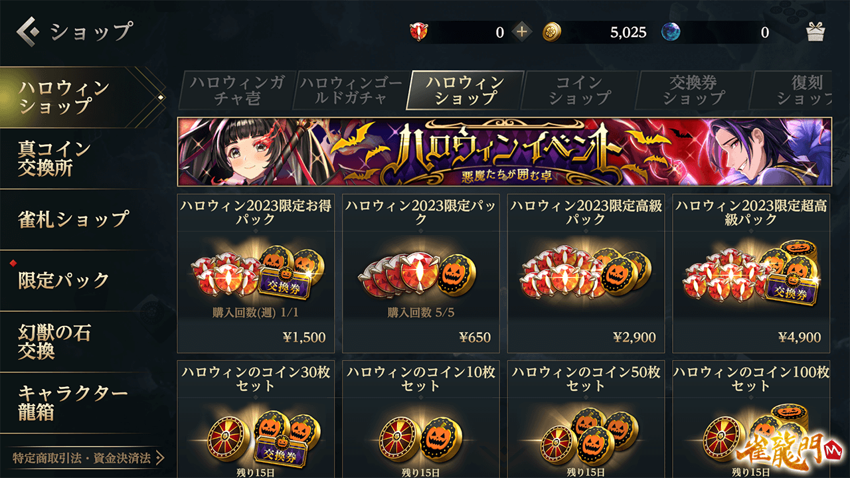Switch to the ハロウィンガチャ壱 tab
850x478 pixels.
(x=236, y=90)
